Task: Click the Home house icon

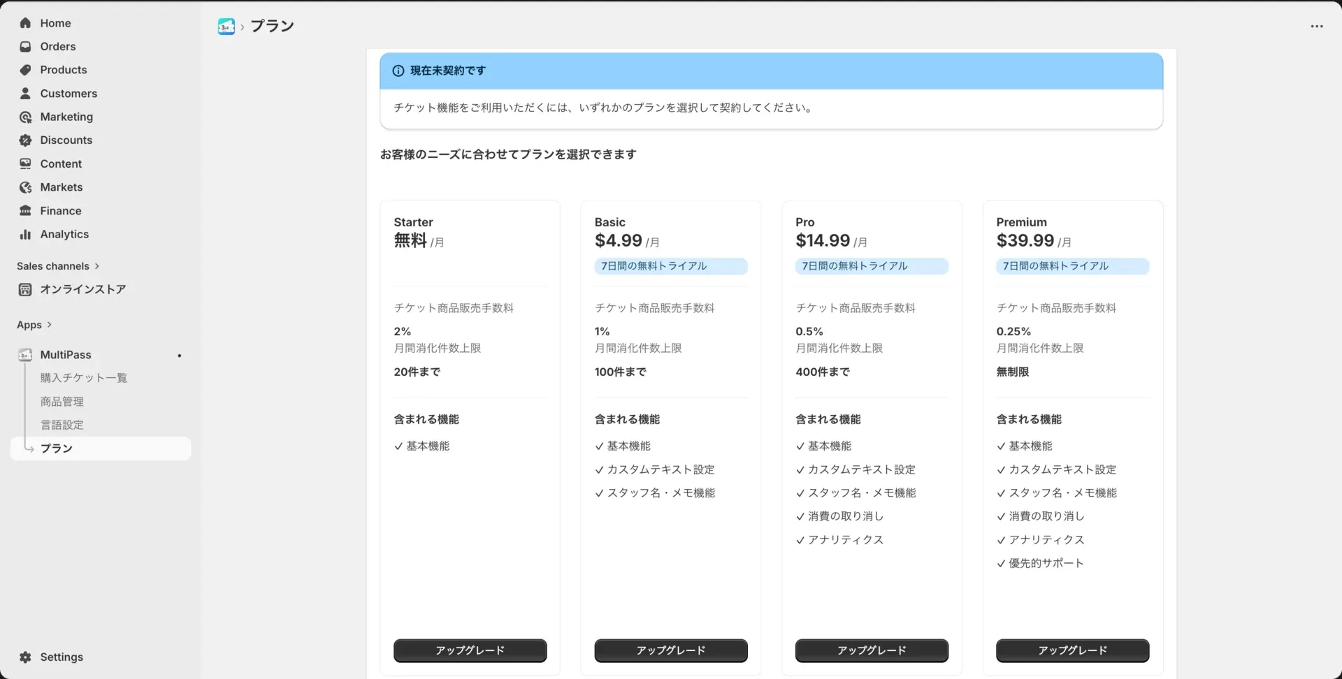Action: pos(25,23)
